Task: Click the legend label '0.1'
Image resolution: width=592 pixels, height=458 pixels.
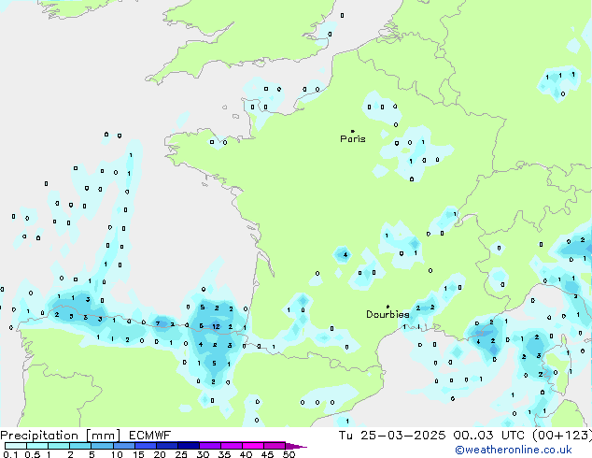Action: 10,454
